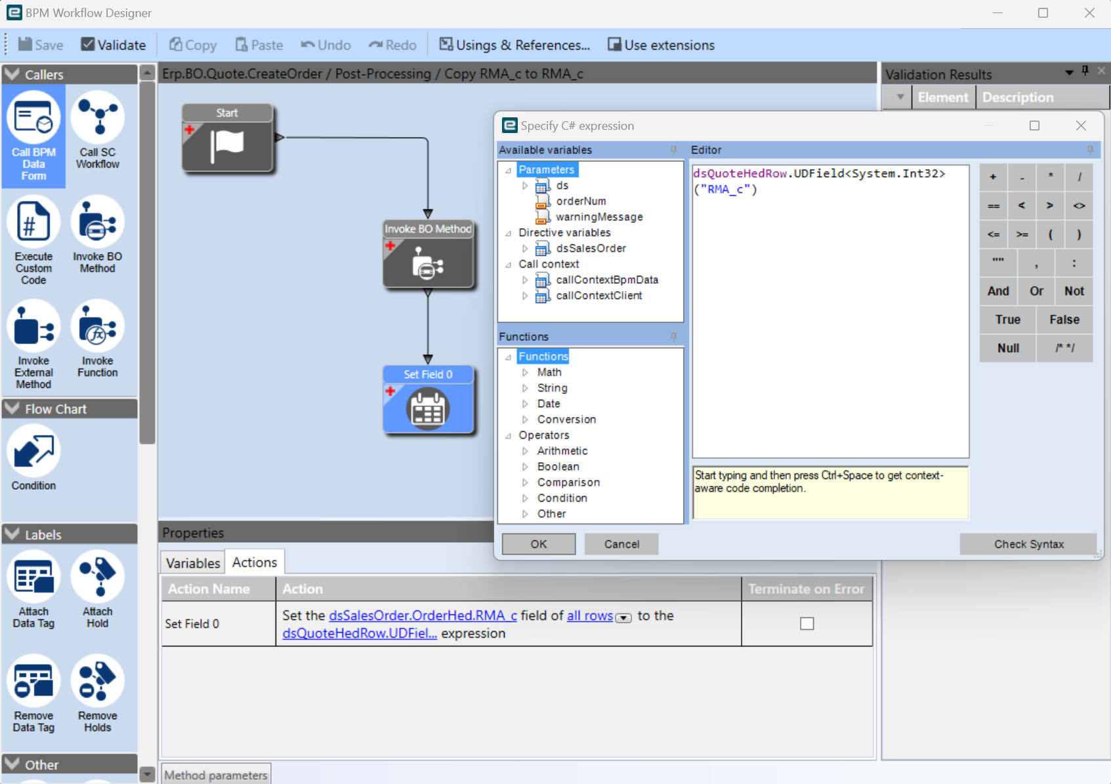
Task: Toggle Terminate on Error for Set Field 0
Action: point(807,623)
